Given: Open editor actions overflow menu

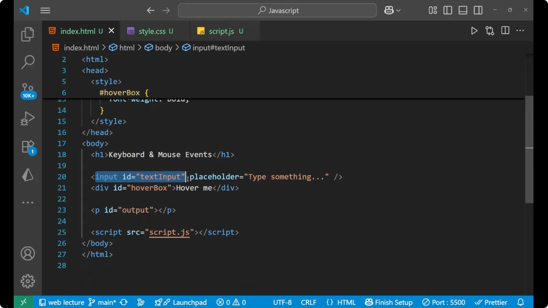Looking at the screenshot, I should pyautogui.click(x=521, y=31).
